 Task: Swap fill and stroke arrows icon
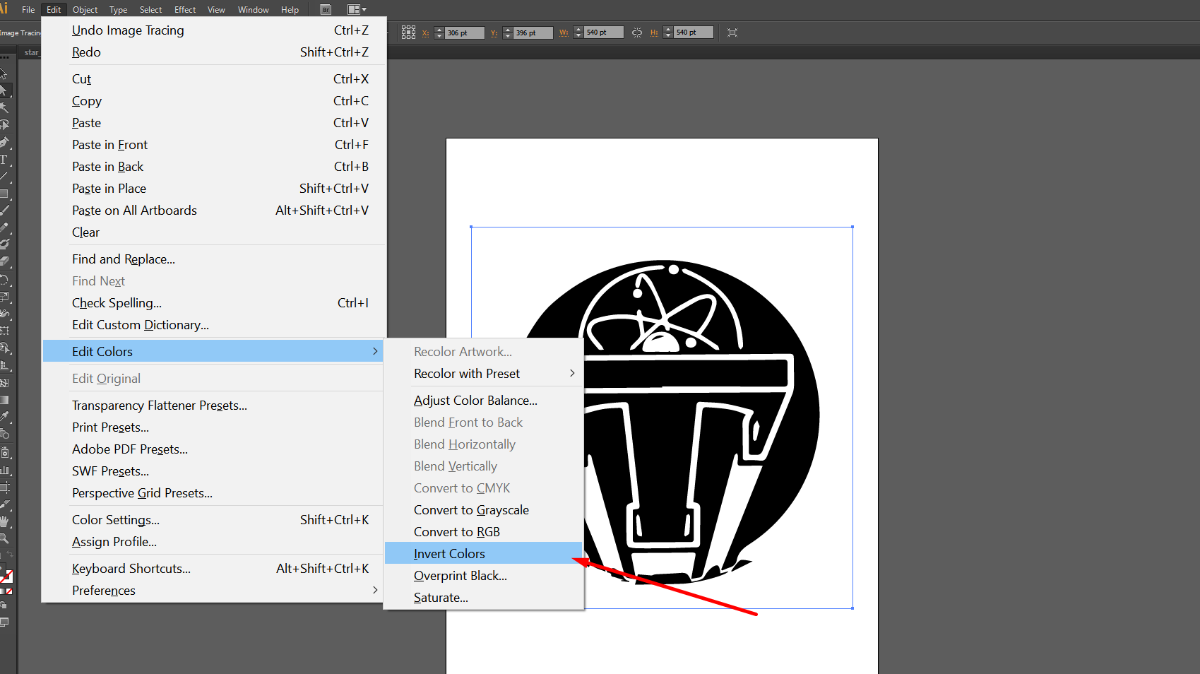click(10, 555)
